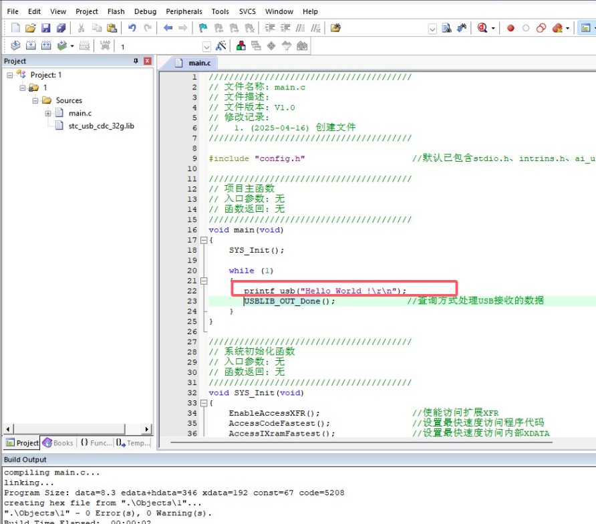Unindent the selected lines

click(x=285, y=28)
